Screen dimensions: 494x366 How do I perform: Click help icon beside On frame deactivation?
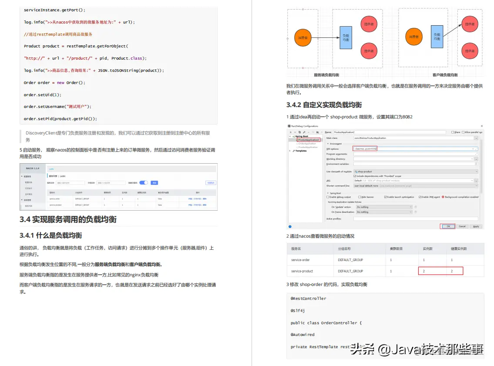coord(416,212)
